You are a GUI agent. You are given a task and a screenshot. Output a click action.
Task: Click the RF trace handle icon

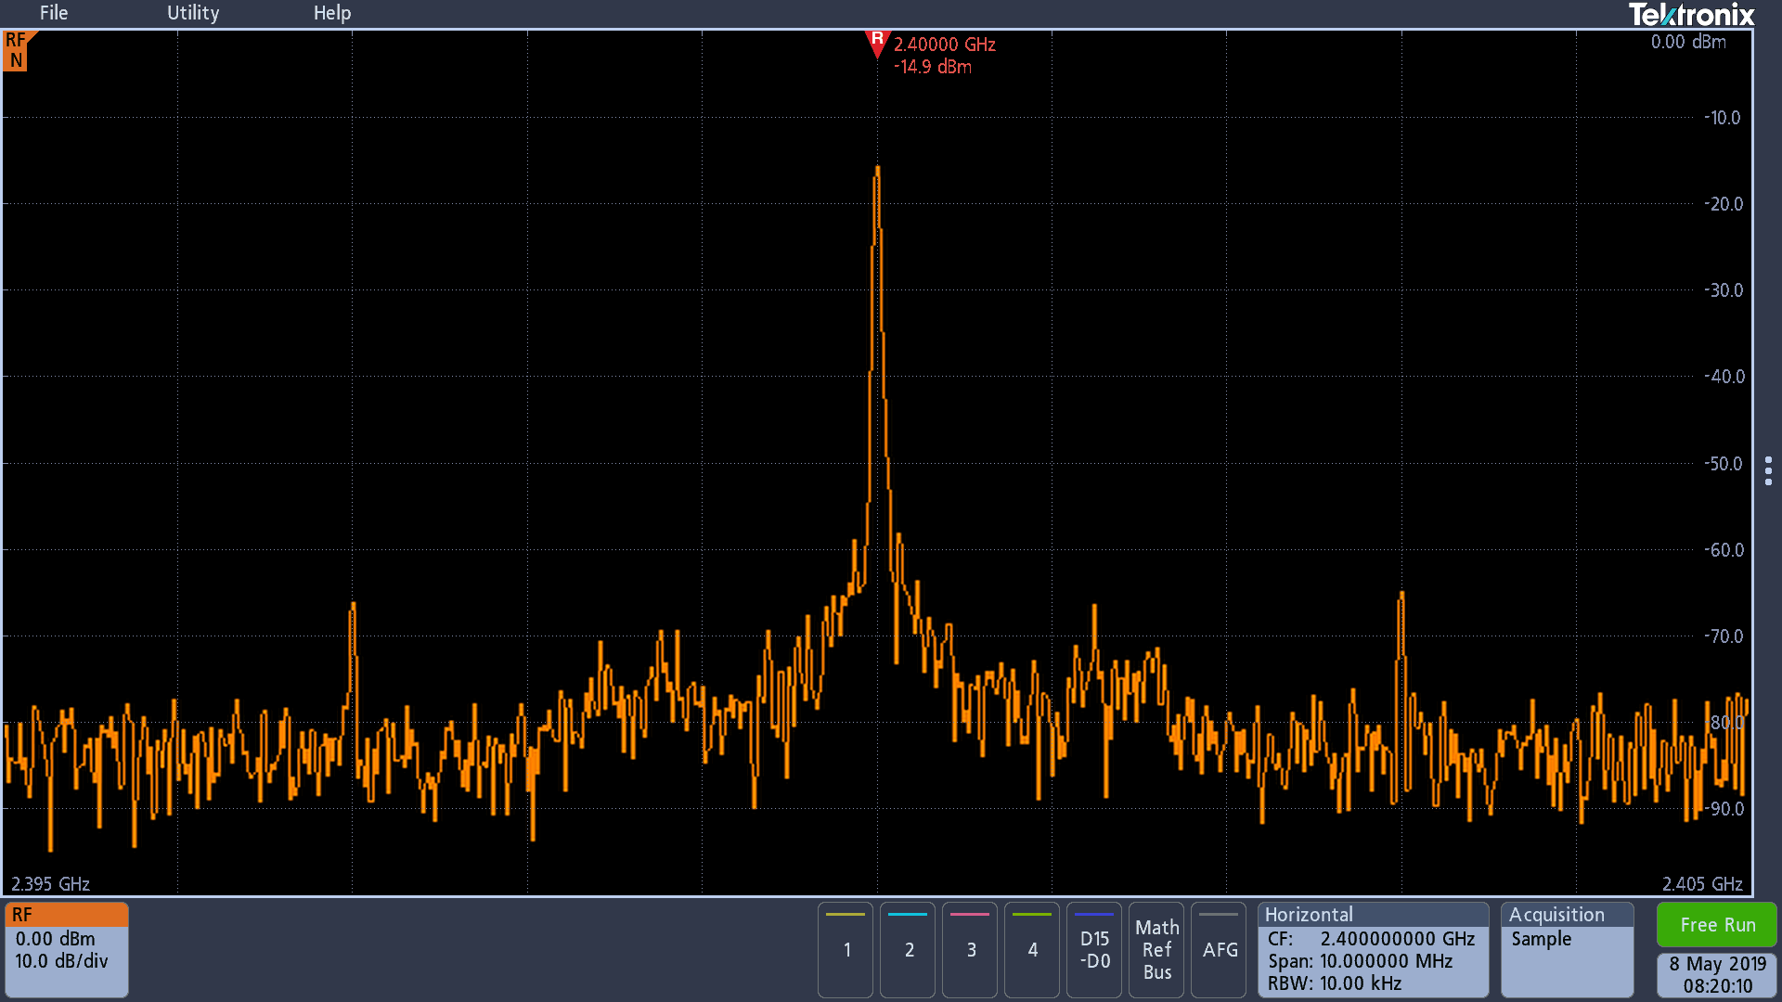17,51
